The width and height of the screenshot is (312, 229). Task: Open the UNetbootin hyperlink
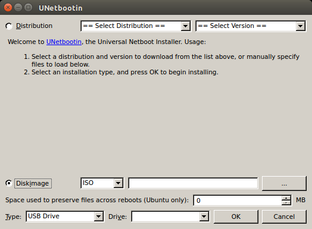coord(64,42)
